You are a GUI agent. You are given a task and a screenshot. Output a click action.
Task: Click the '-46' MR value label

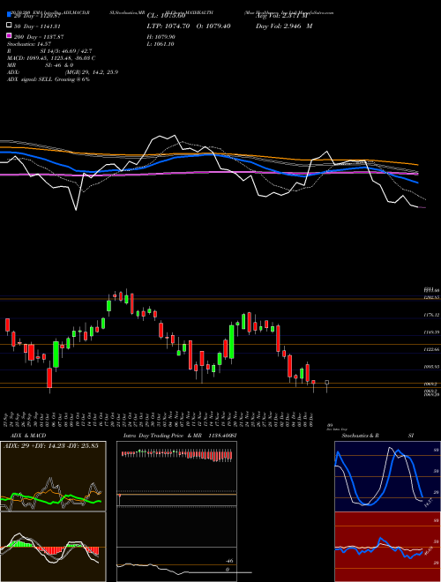(229, 561)
